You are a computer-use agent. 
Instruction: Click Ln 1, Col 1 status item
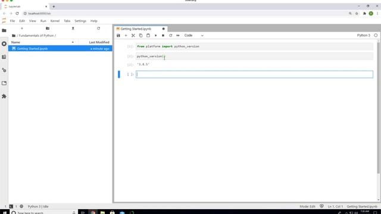click(x=335, y=206)
